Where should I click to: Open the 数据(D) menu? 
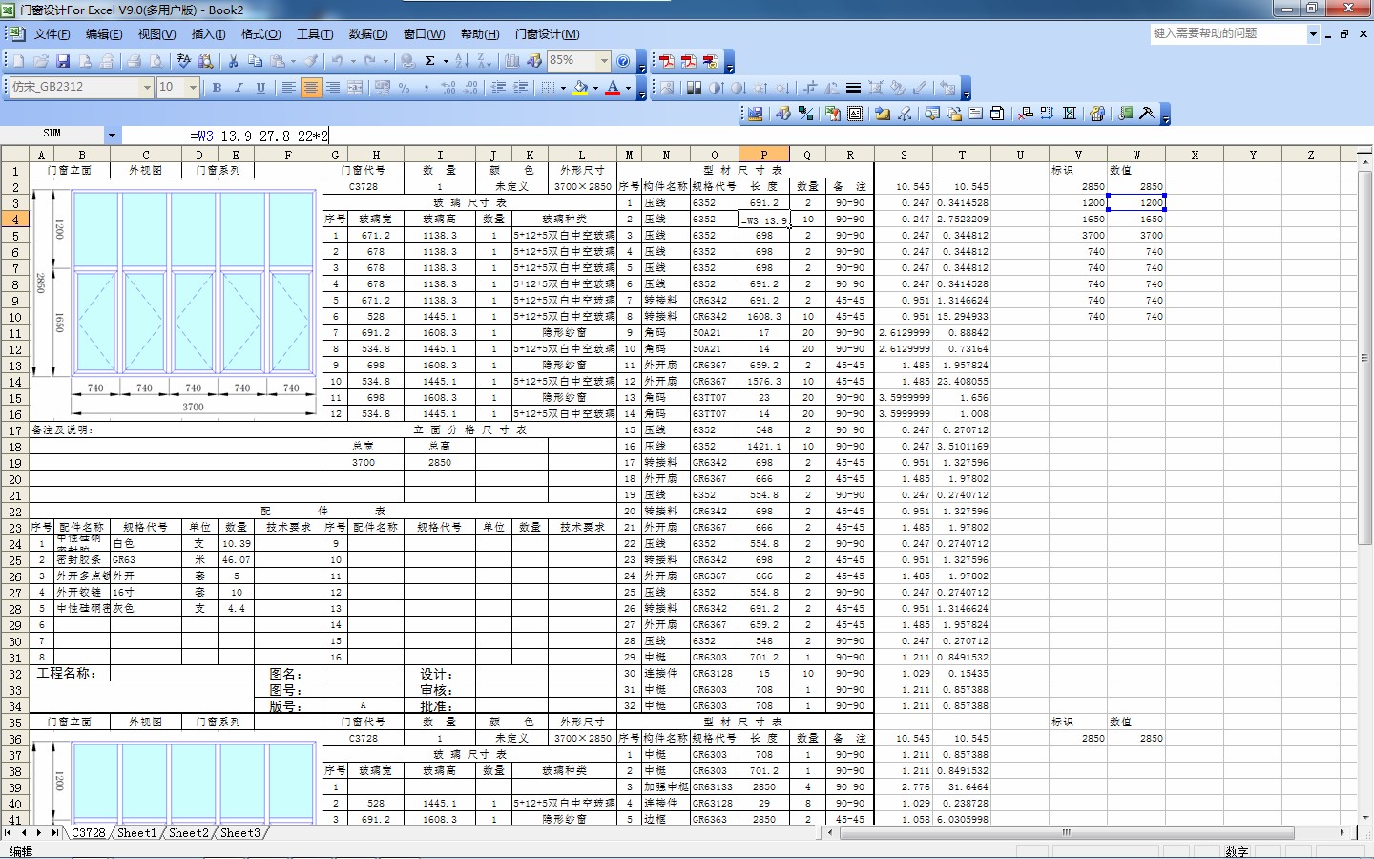click(367, 34)
